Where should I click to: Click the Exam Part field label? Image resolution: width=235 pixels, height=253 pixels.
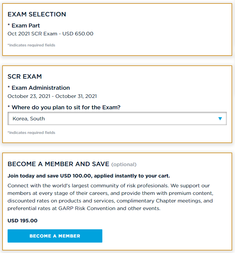(x=24, y=26)
